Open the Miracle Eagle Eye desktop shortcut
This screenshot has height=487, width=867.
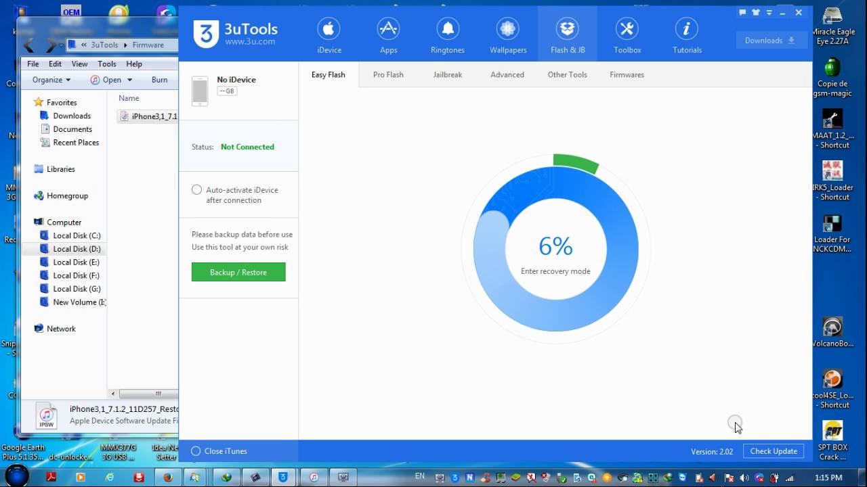point(832,26)
